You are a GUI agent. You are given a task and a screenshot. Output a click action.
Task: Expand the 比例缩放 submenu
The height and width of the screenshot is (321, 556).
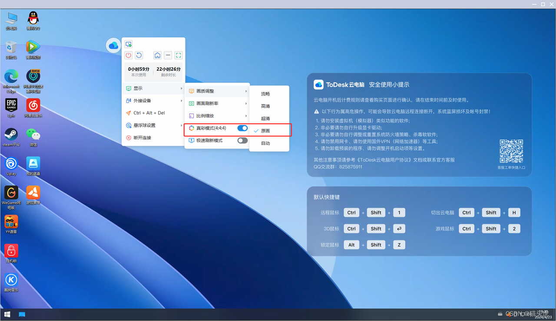point(218,116)
